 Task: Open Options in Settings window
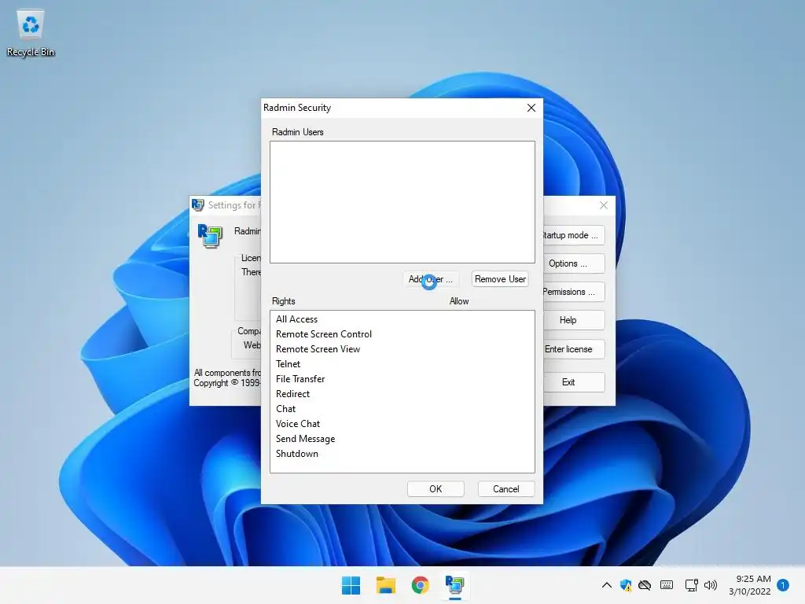[x=573, y=263]
